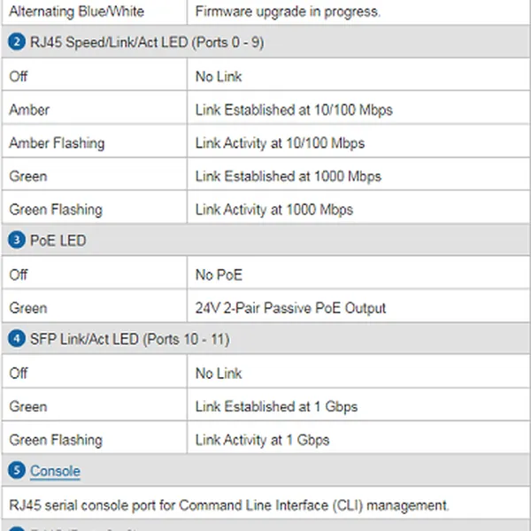Open the Console link

pyautogui.click(x=55, y=472)
